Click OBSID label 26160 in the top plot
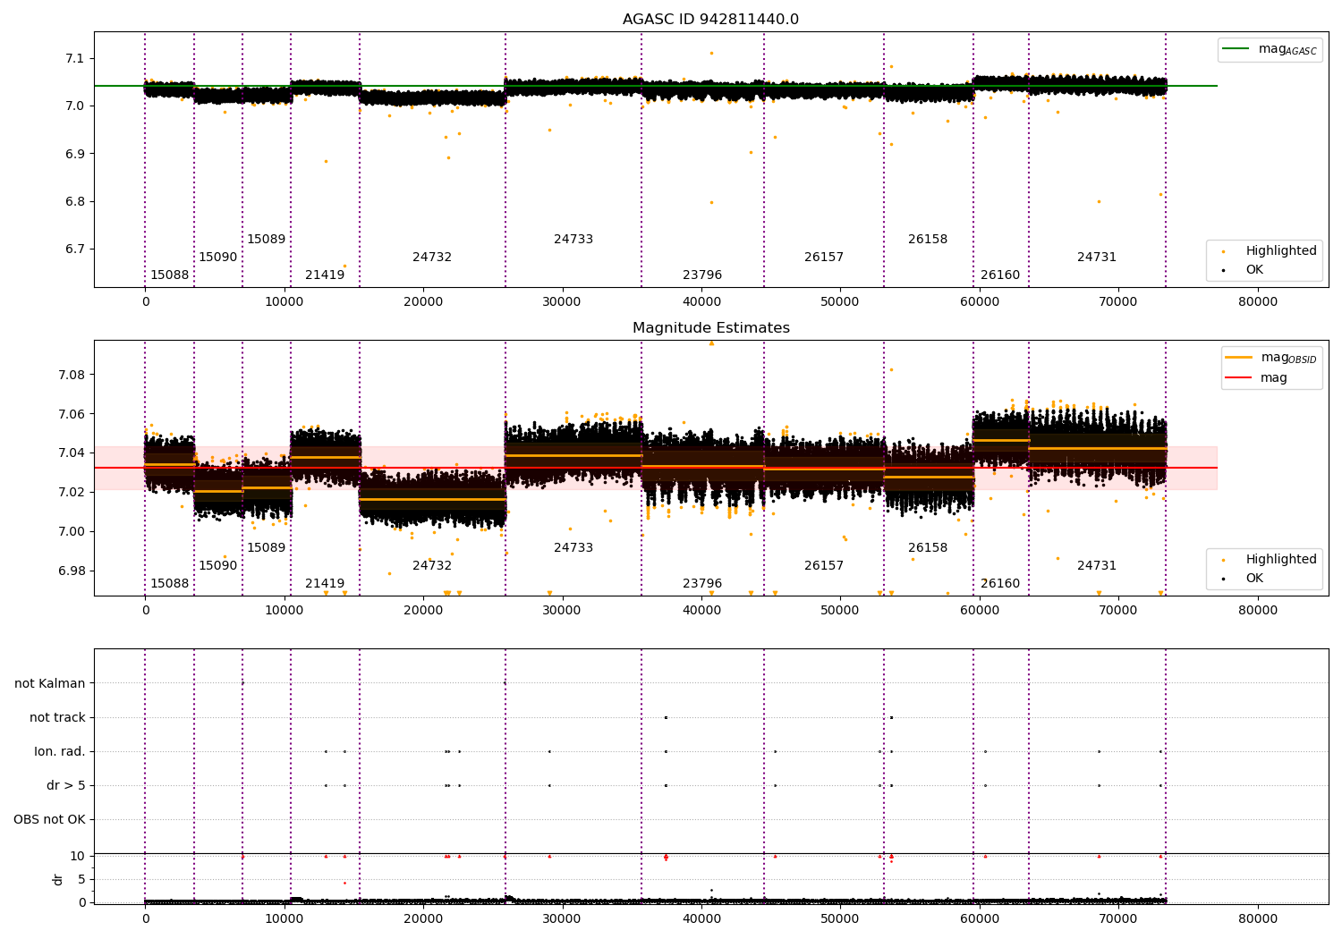Screen dimensions: 1342x939 (1000, 275)
